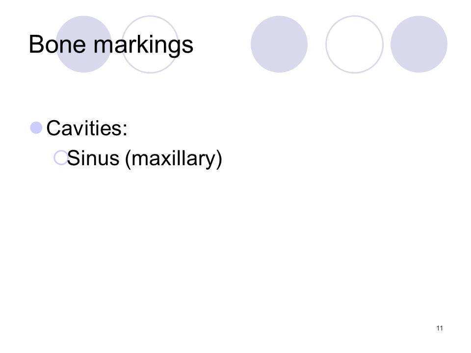Click the filled lavender circle behind "Bone"
Screen dimensions: 471x353
coord(84,44)
